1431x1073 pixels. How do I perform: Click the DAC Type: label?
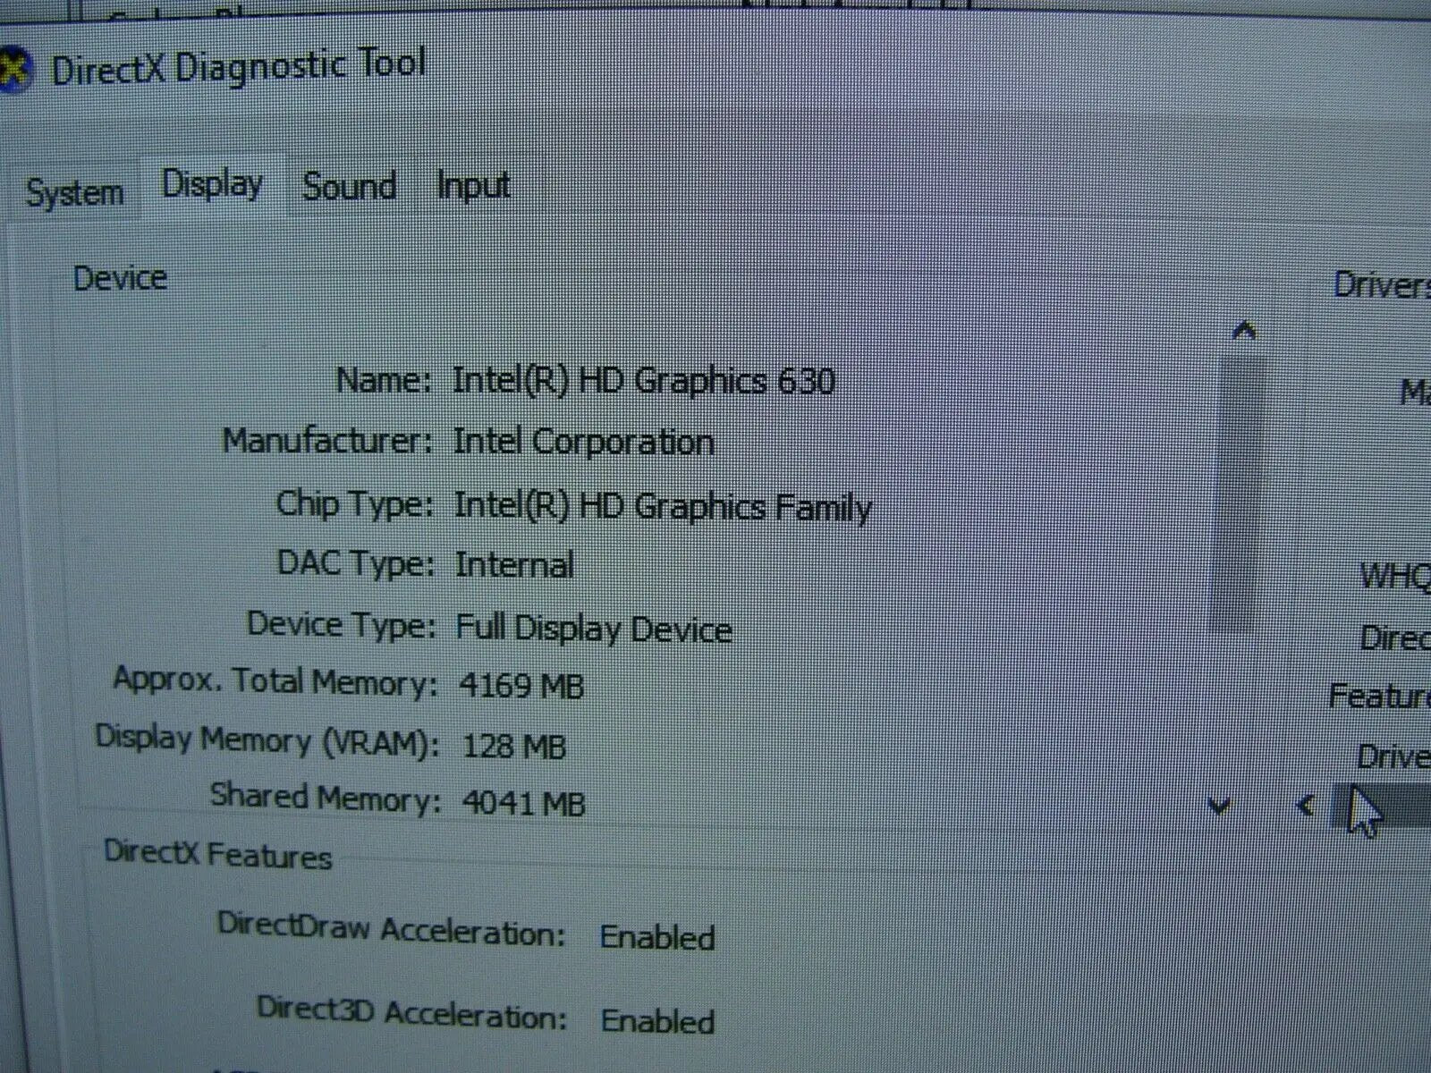[356, 563]
